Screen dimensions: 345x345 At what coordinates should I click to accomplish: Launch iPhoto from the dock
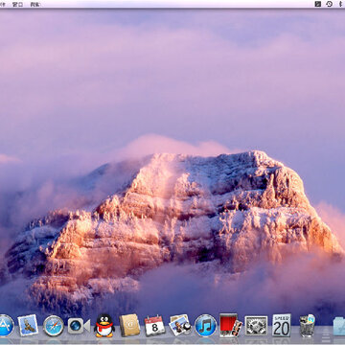180,325
